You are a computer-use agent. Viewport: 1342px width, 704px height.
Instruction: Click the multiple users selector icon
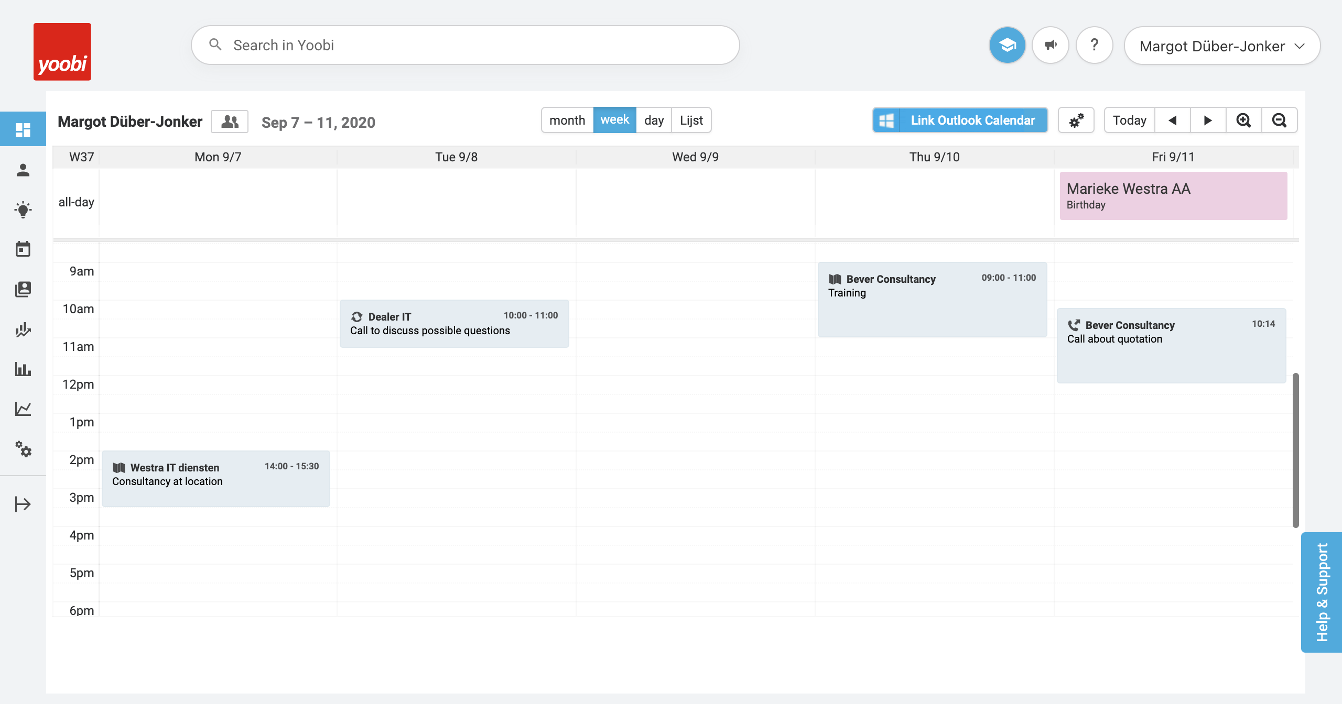(230, 122)
